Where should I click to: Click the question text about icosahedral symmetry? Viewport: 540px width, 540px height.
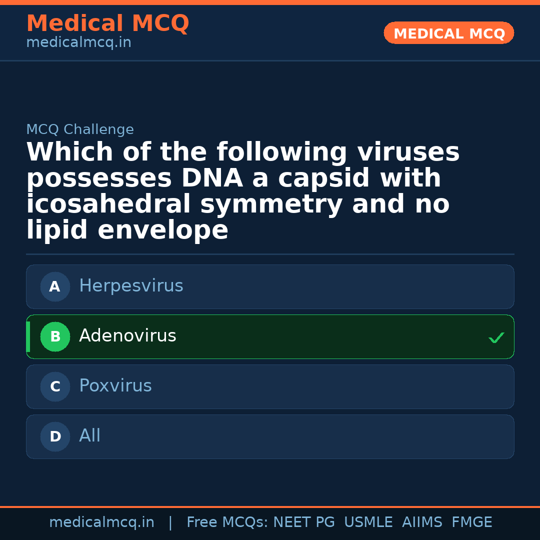pyautogui.click(x=242, y=191)
